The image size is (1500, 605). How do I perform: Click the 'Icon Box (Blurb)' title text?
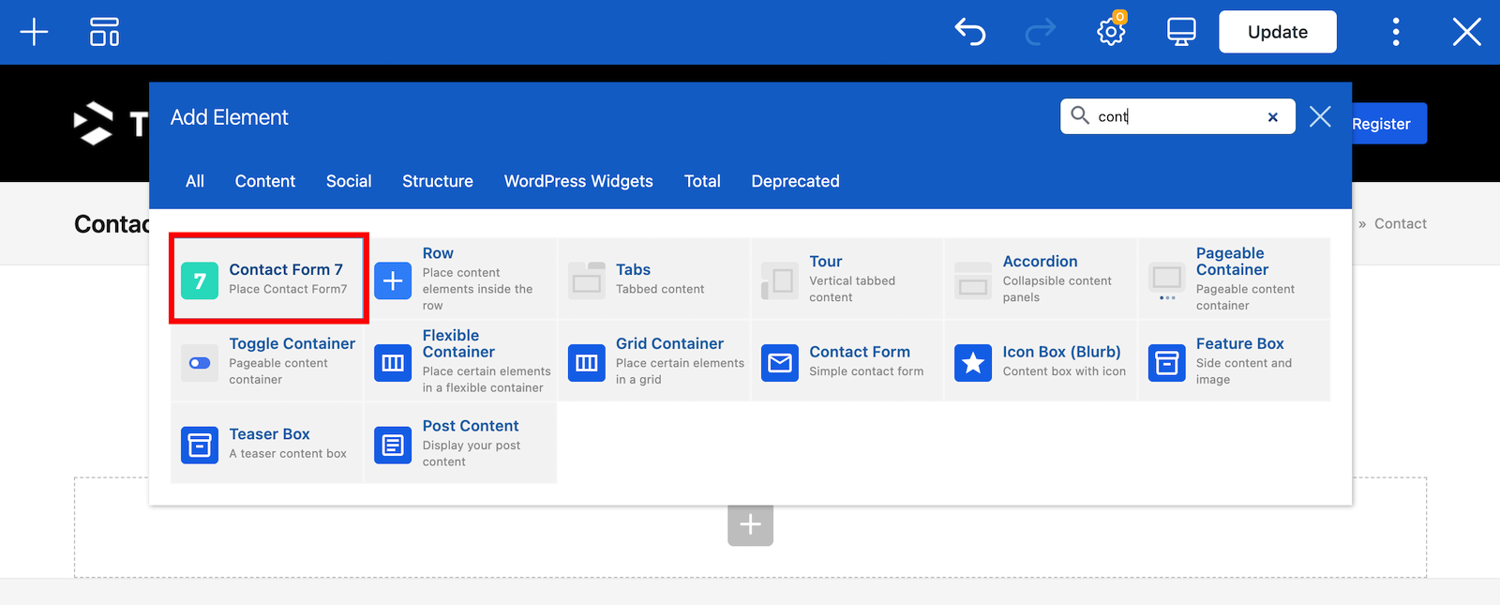pyautogui.click(x=1061, y=352)
